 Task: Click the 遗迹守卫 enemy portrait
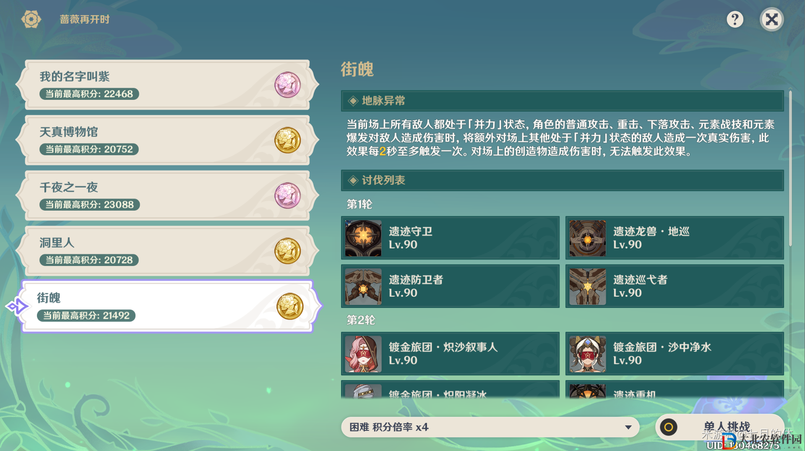[x=363, y=238]
